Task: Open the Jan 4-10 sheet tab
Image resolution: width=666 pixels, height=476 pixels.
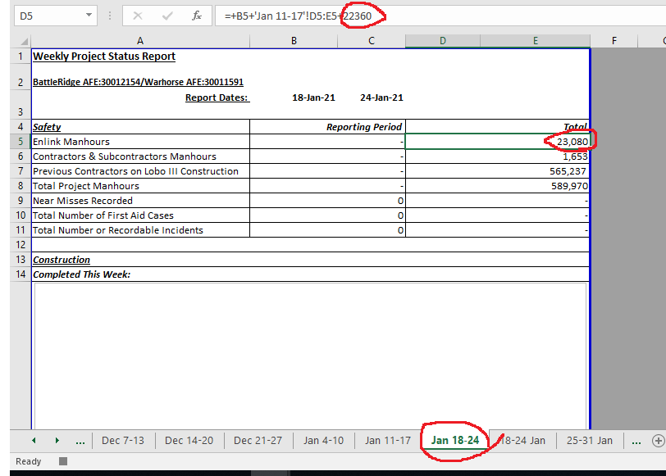Action: 323,441
